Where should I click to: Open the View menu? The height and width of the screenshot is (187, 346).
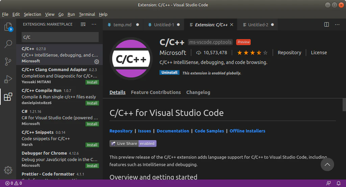50,14
